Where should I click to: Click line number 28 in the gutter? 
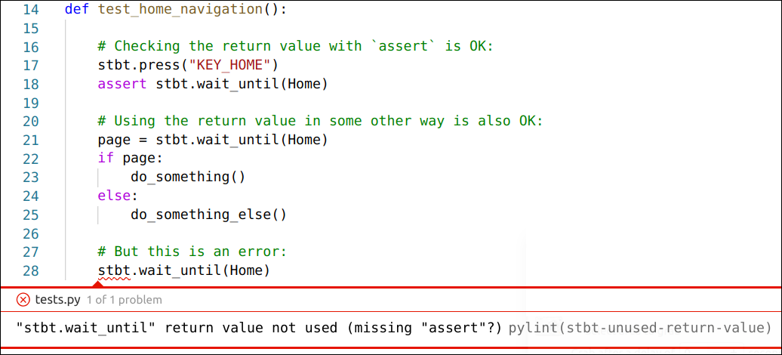30,270
